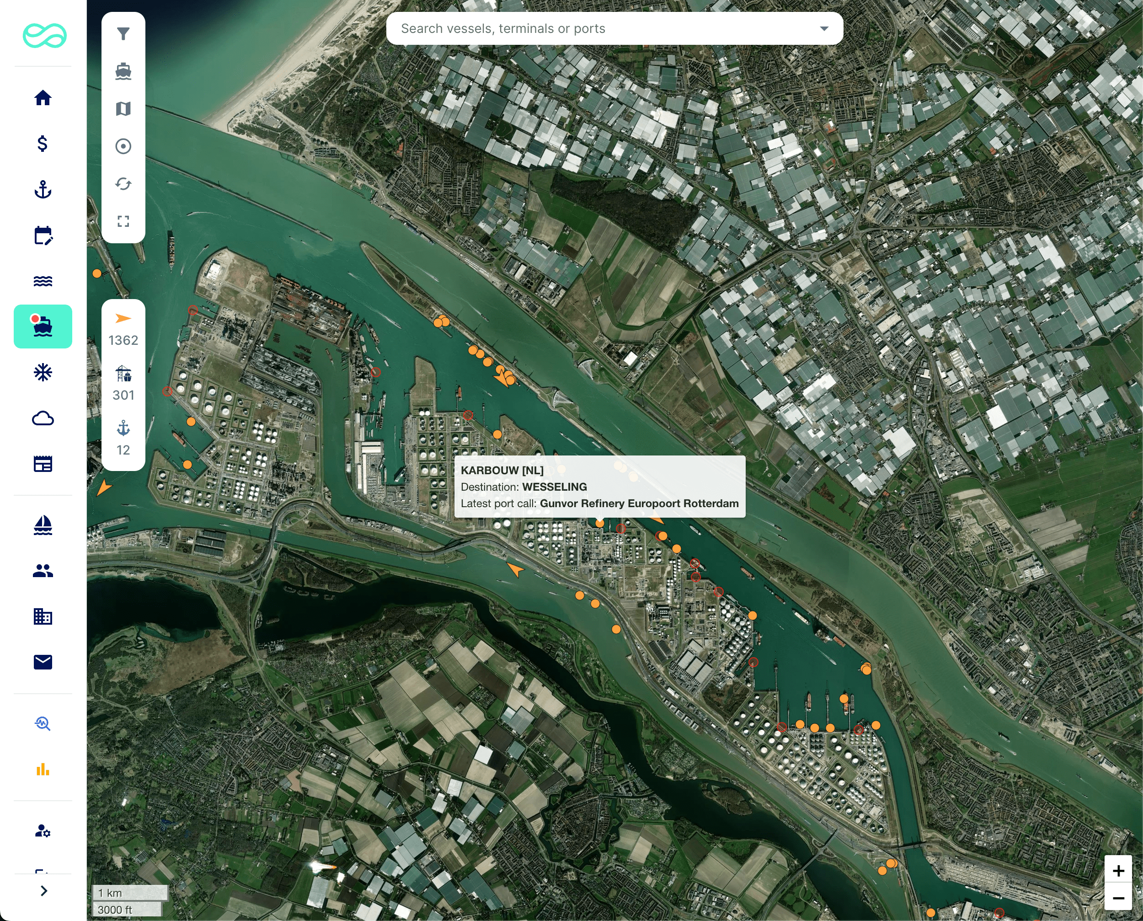Open the map layers icon
This screenshot has width=1143, height=921.
click(123, 109)
